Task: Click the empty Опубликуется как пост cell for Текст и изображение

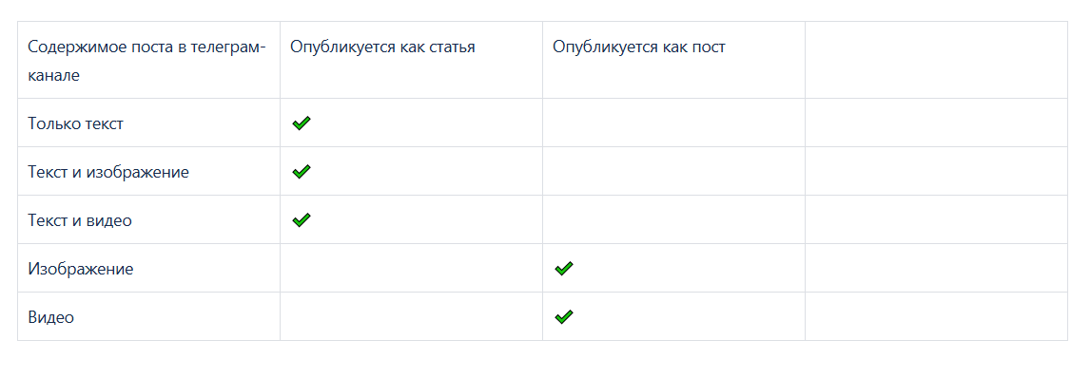Action: click(673, 171)
